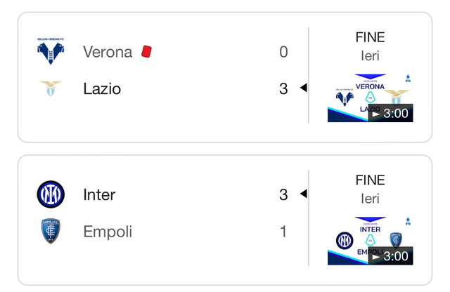Click FINE status of Verona-Lazio match
Screen dimensions: 450x292
[x=371, y=37]
